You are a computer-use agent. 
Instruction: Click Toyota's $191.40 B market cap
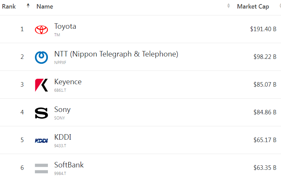263,29
